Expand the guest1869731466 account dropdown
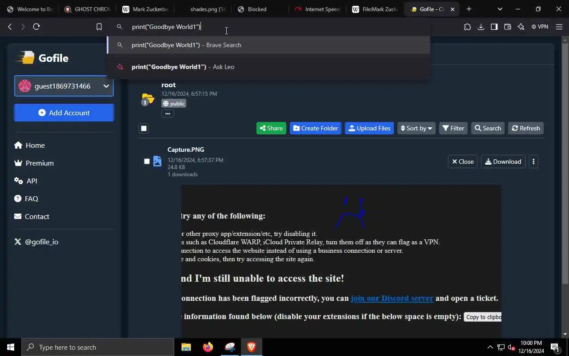Viewport: 569px width, 356px height. point(64,86)
